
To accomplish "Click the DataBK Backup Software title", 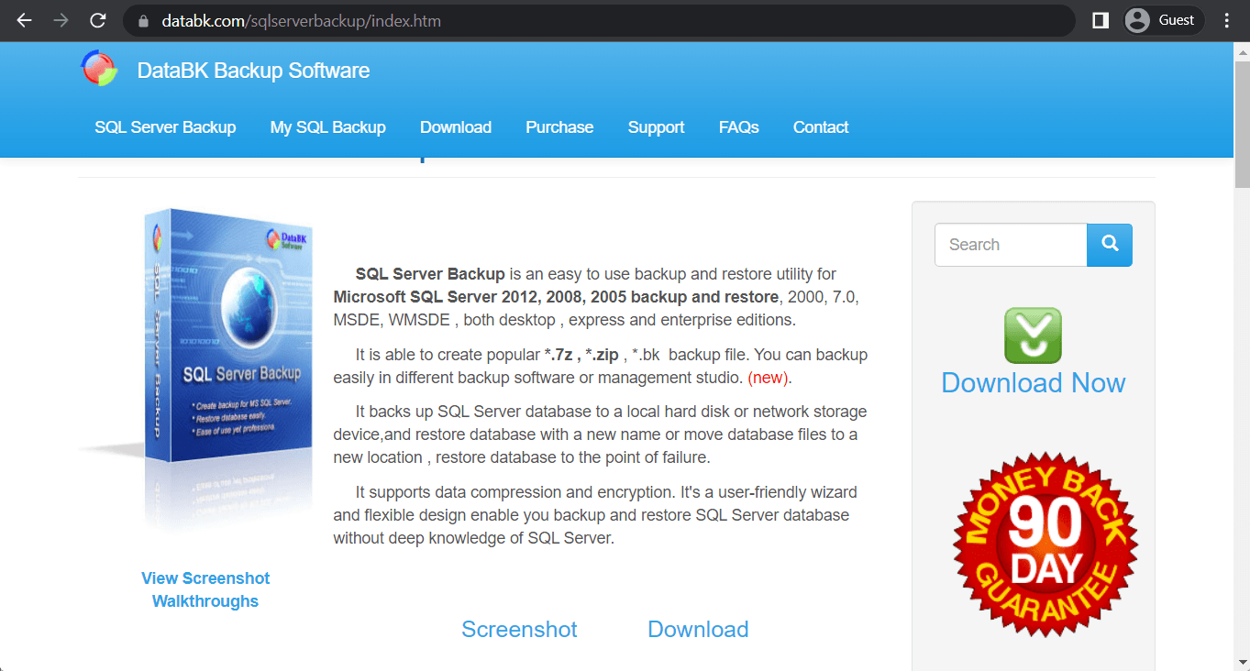I will pyautogui.click(x=253, y=71).
